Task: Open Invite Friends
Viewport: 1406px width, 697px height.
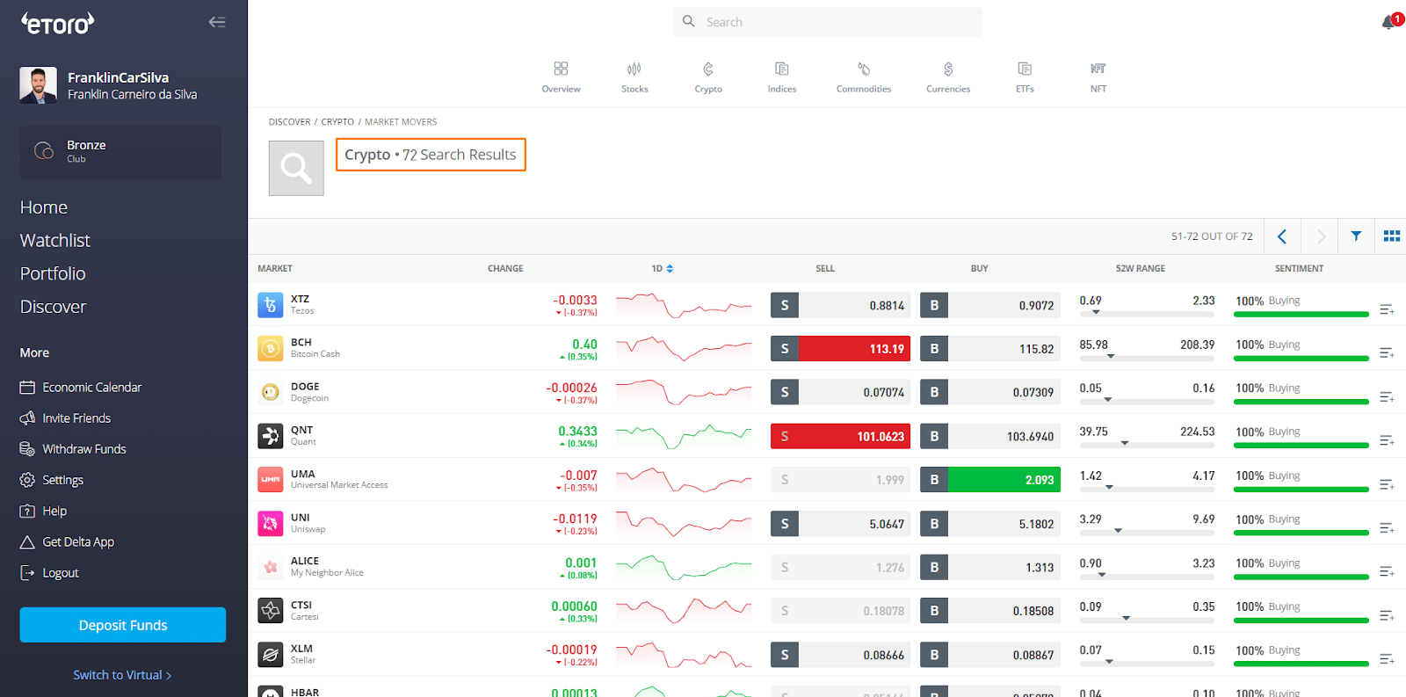Action: coord(65,418)
